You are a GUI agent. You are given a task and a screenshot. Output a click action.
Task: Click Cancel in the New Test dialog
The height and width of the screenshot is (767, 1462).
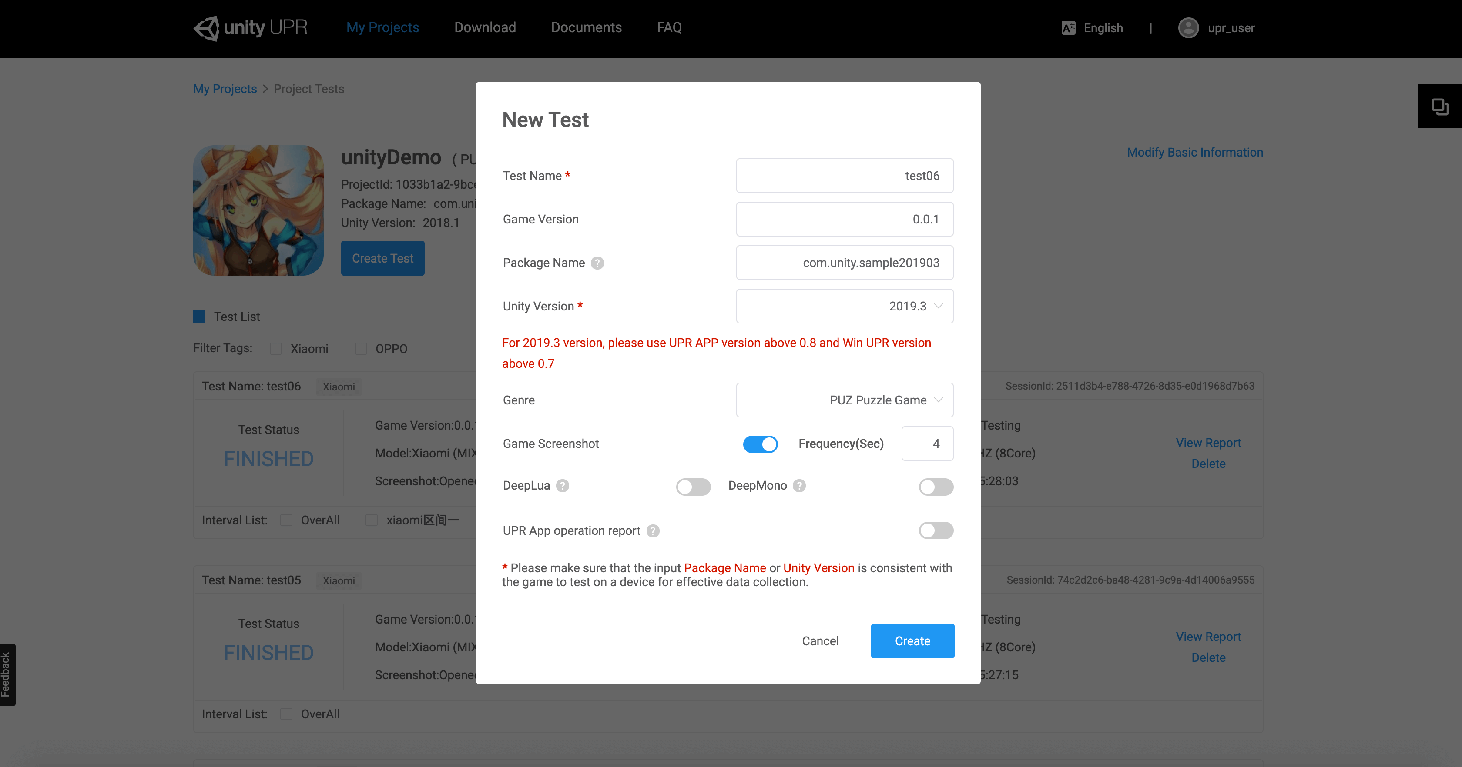(819, 641)
